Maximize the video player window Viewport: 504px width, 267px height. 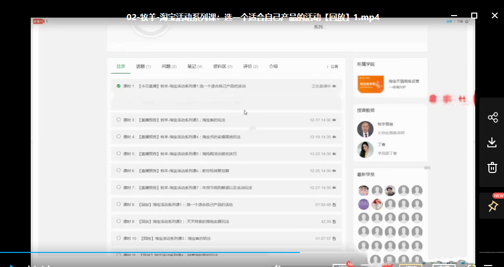click(474, 16)
